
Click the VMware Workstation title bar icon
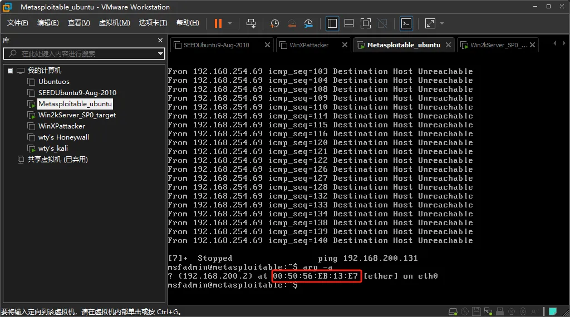coord(7,7)
